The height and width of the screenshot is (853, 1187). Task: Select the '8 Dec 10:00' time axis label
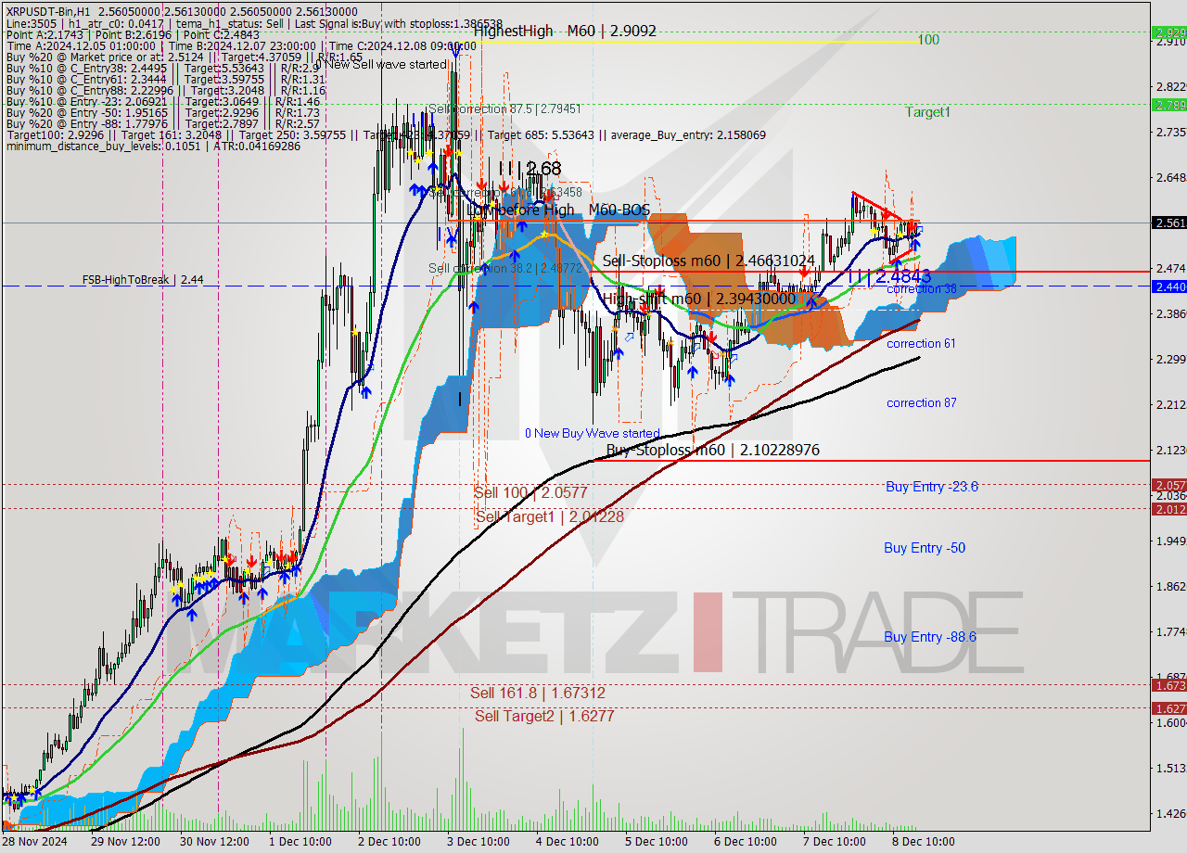925,842
